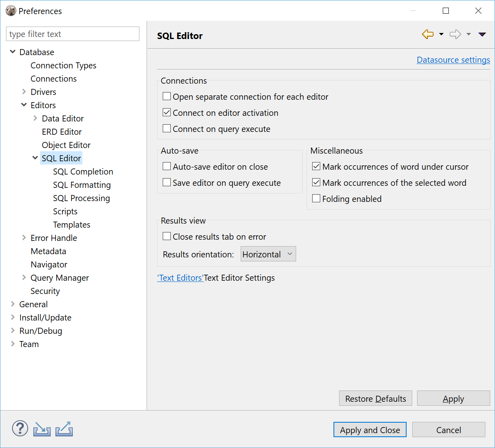Viewport: 495px width, 448px height.
Task: Click the export preferences icon
Action: pos(64,429)
